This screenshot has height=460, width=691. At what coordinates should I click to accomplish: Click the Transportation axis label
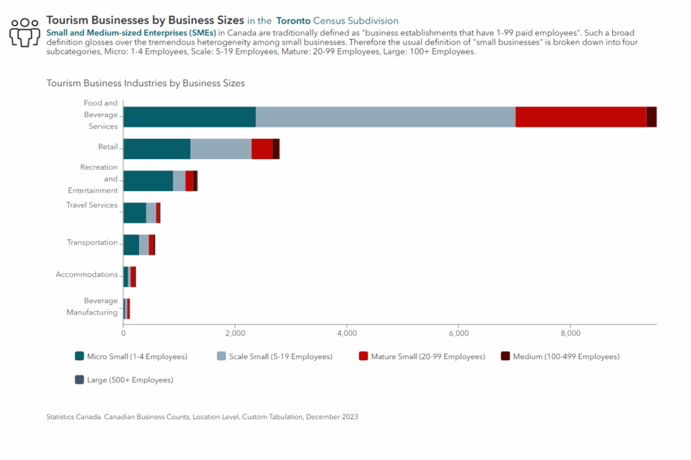point(92,242)
